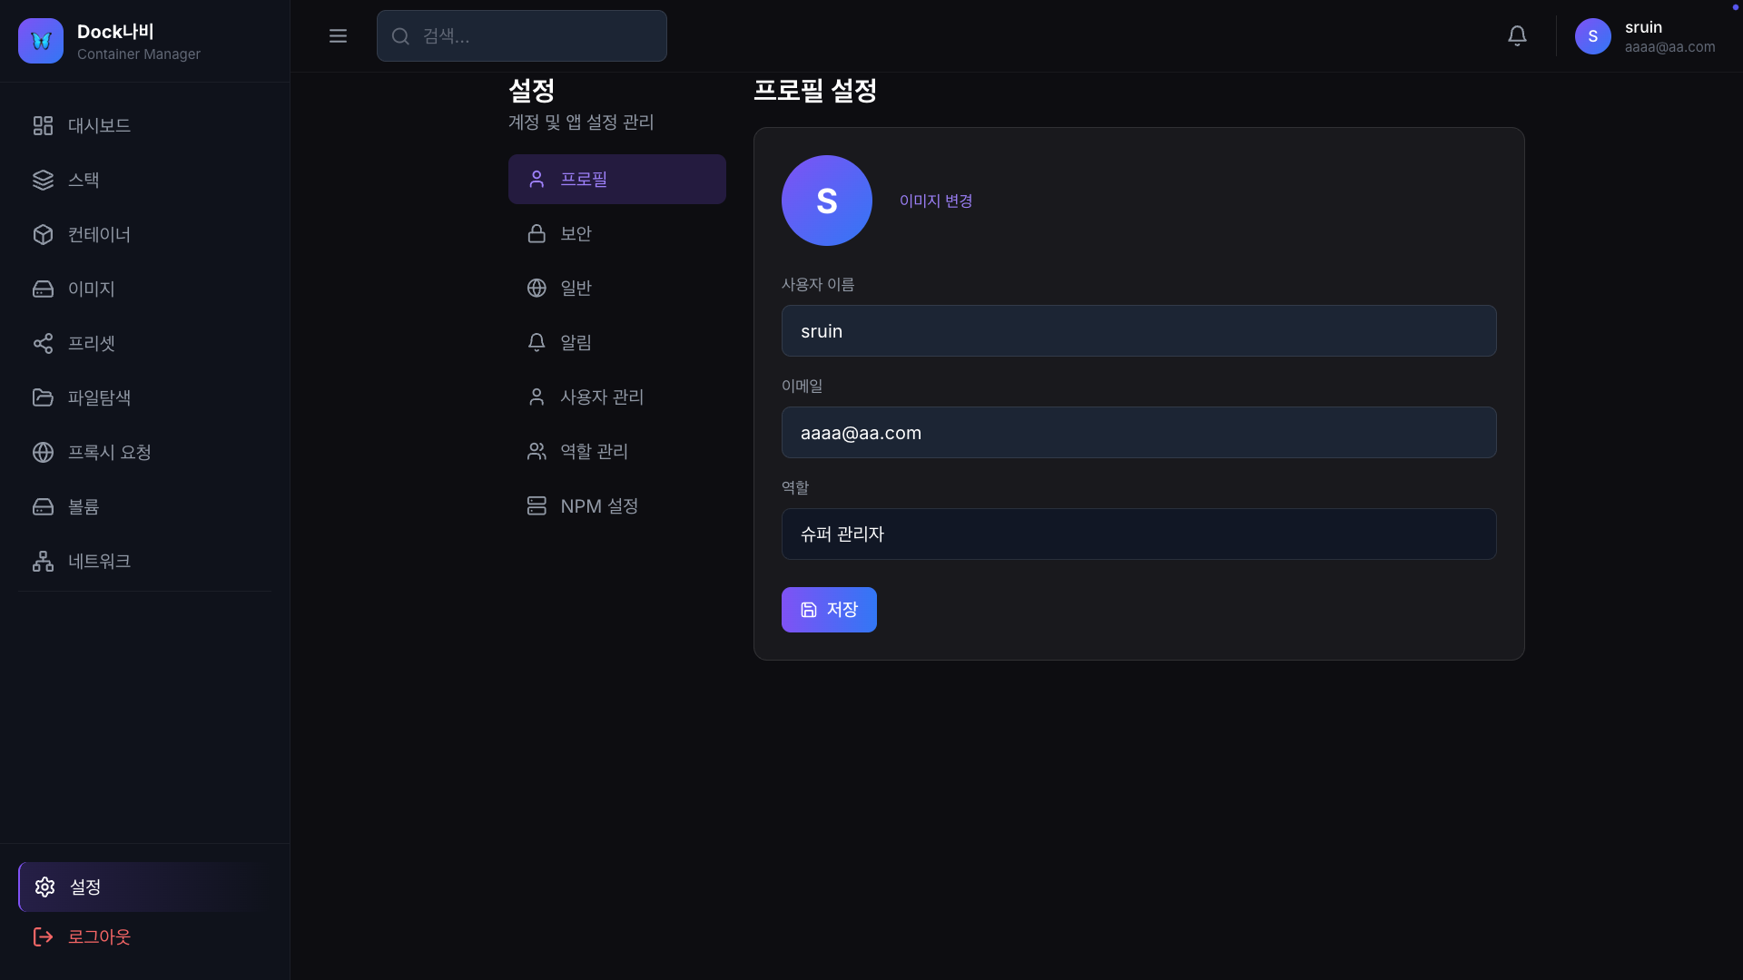Click the 이미지 변경 (Change image) link

(x=935, y=201)
